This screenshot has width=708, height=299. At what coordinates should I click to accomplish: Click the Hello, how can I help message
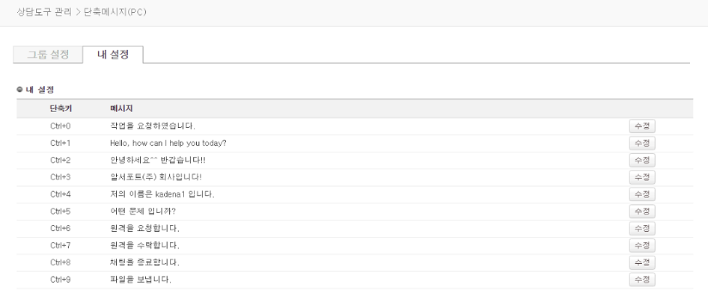pyautogui.click(x=168, y=144)
